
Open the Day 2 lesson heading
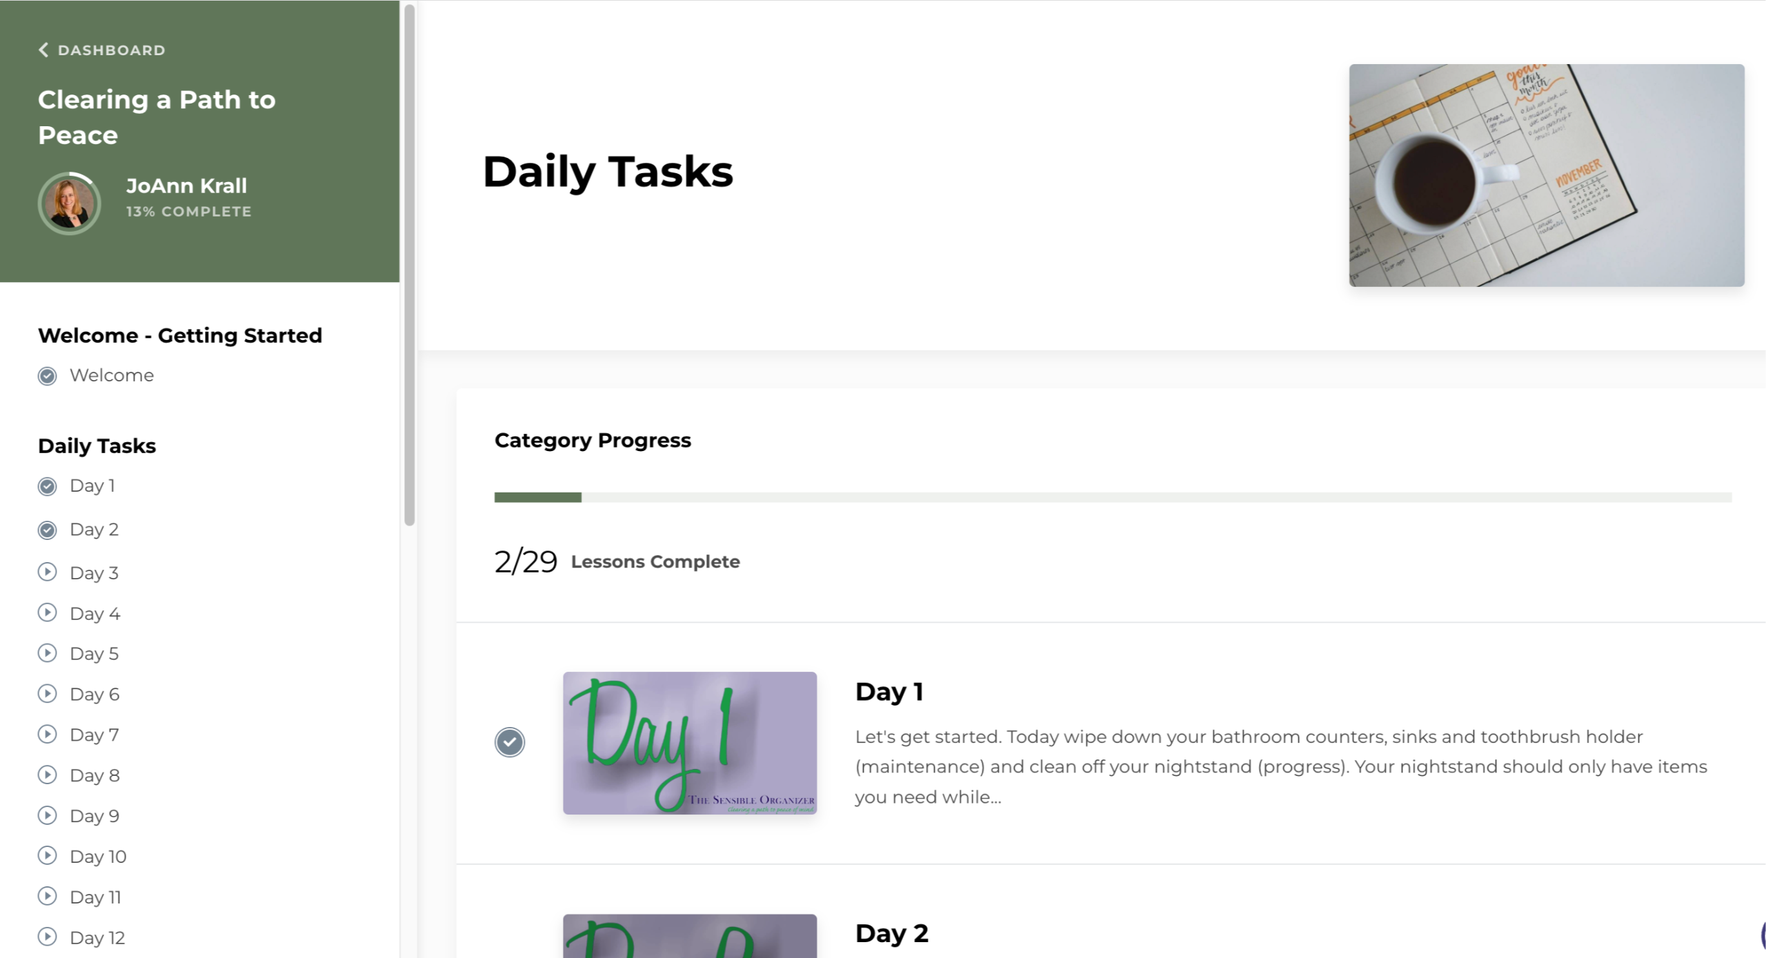891,933
